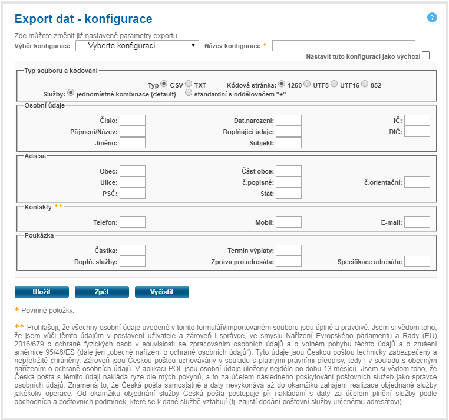Viewport: 449px width, 420px height.
Task: Select the CSV file type radio button
Action: click(x=164, y=84)
